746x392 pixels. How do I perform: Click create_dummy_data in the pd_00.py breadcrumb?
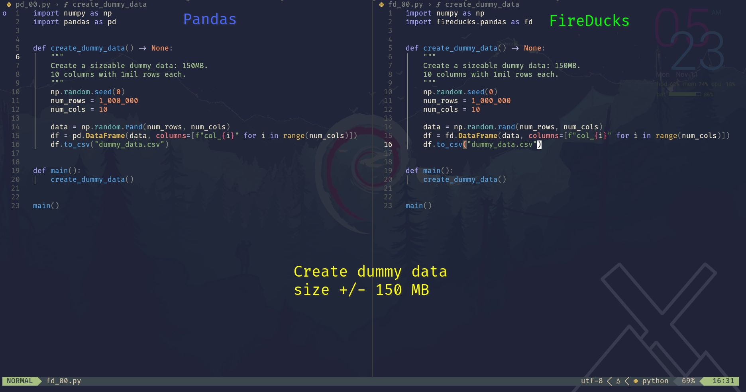pyautogui.click(x=110, y=5)
